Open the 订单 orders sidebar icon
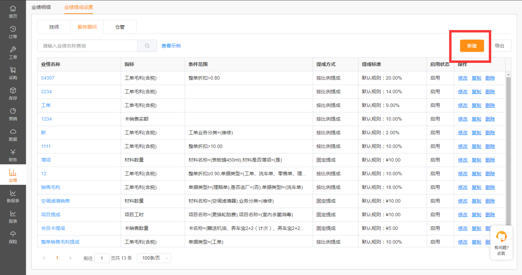This screenshot has height=275, width=522. click(13, 29)
